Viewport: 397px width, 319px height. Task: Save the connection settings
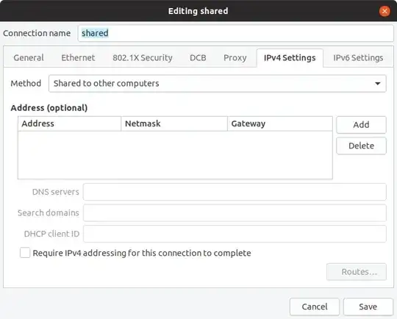pyautogui.click(x=368, y=307)
